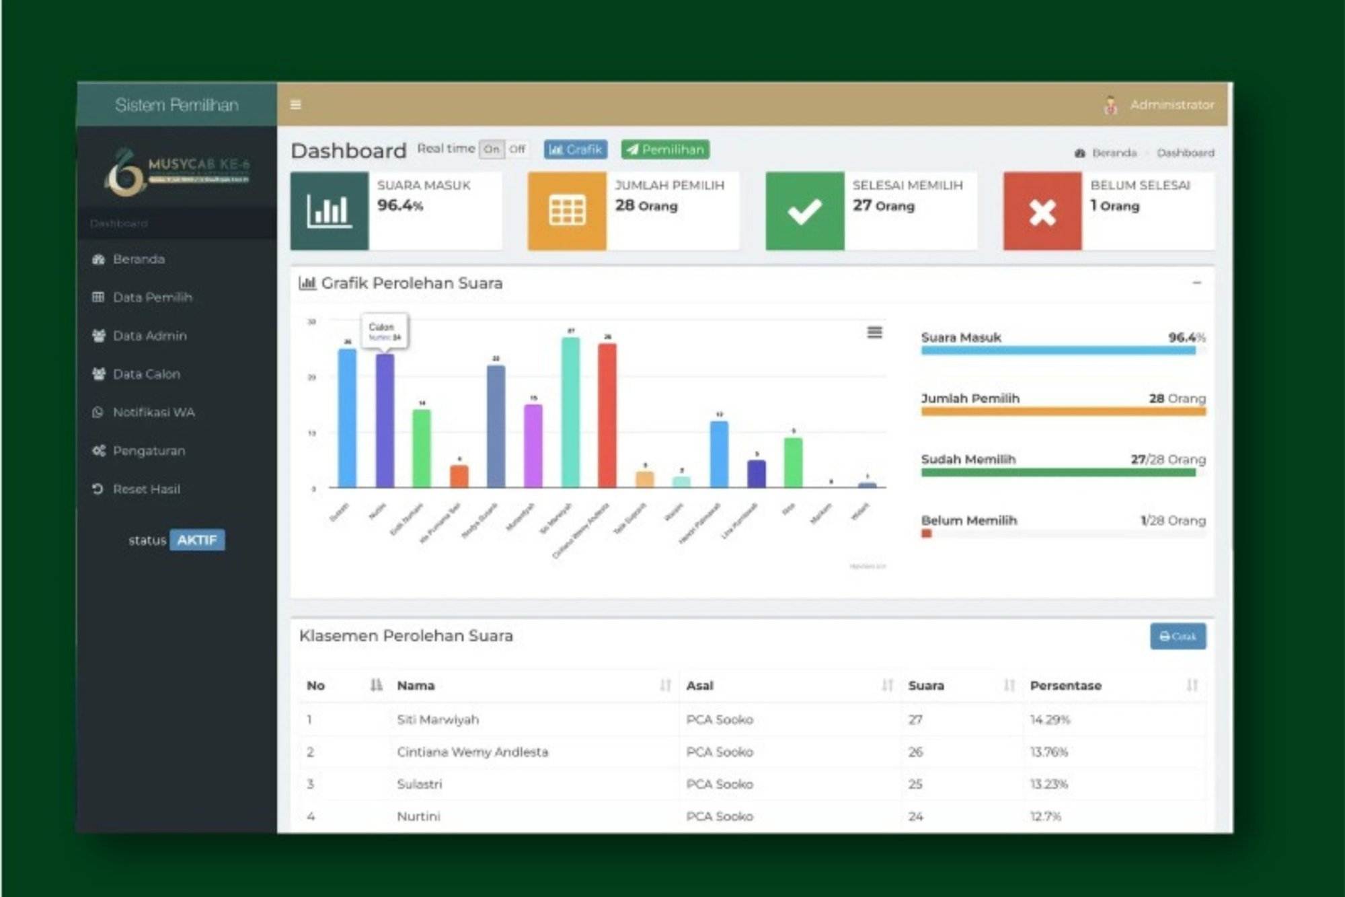Click the hamburger sidebar toggle icon
1345x897 pixels.
tap(295, 104)
